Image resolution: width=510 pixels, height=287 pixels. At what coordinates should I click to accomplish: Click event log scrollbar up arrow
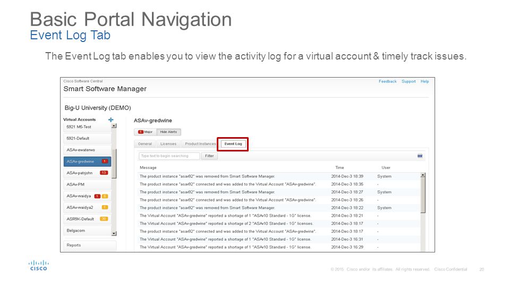tap(423, 175)
